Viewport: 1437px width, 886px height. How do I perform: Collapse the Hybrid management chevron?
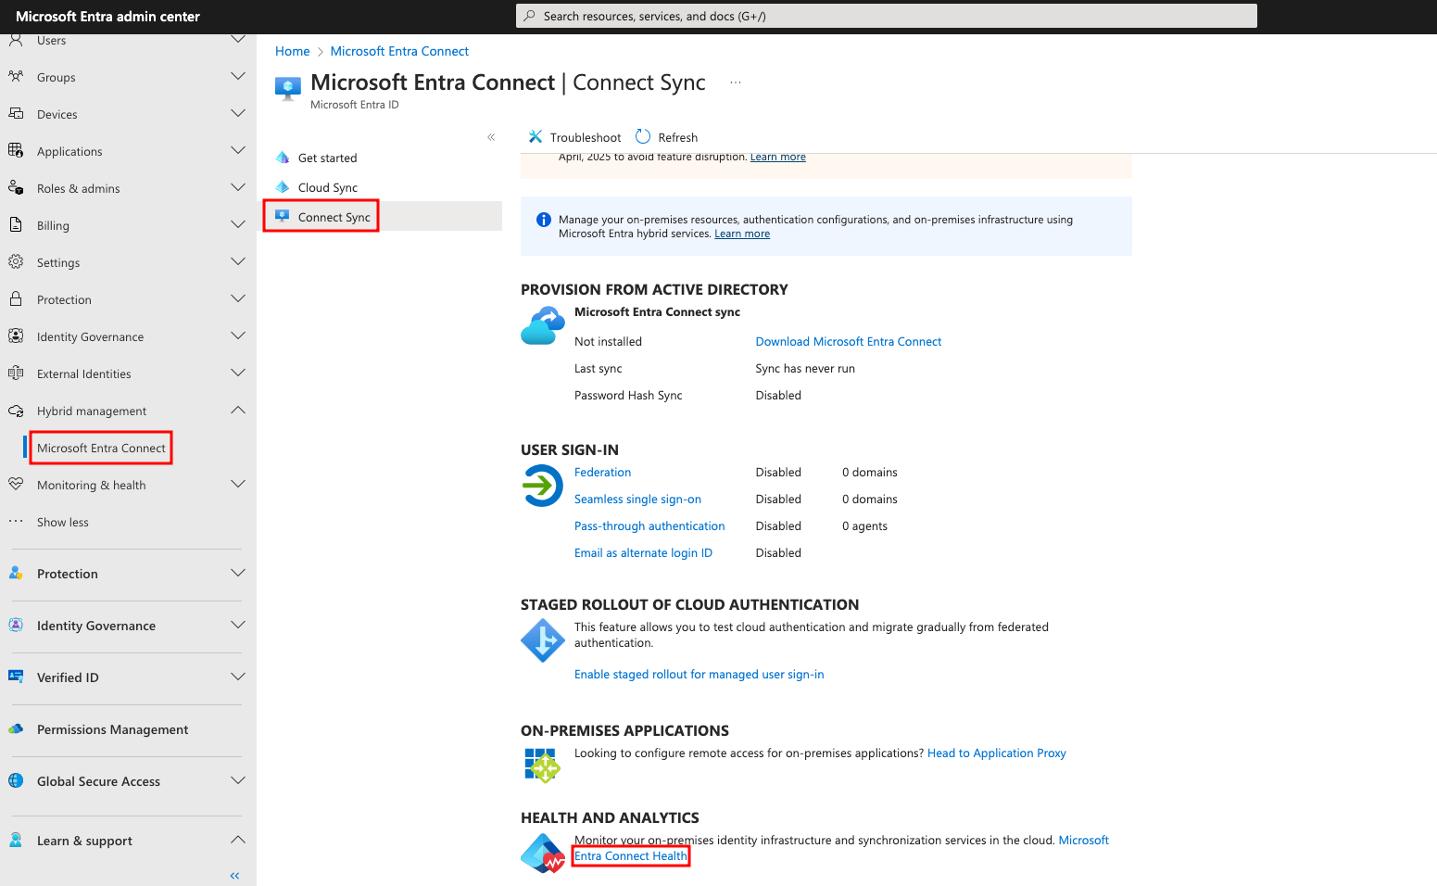(238, 410)
